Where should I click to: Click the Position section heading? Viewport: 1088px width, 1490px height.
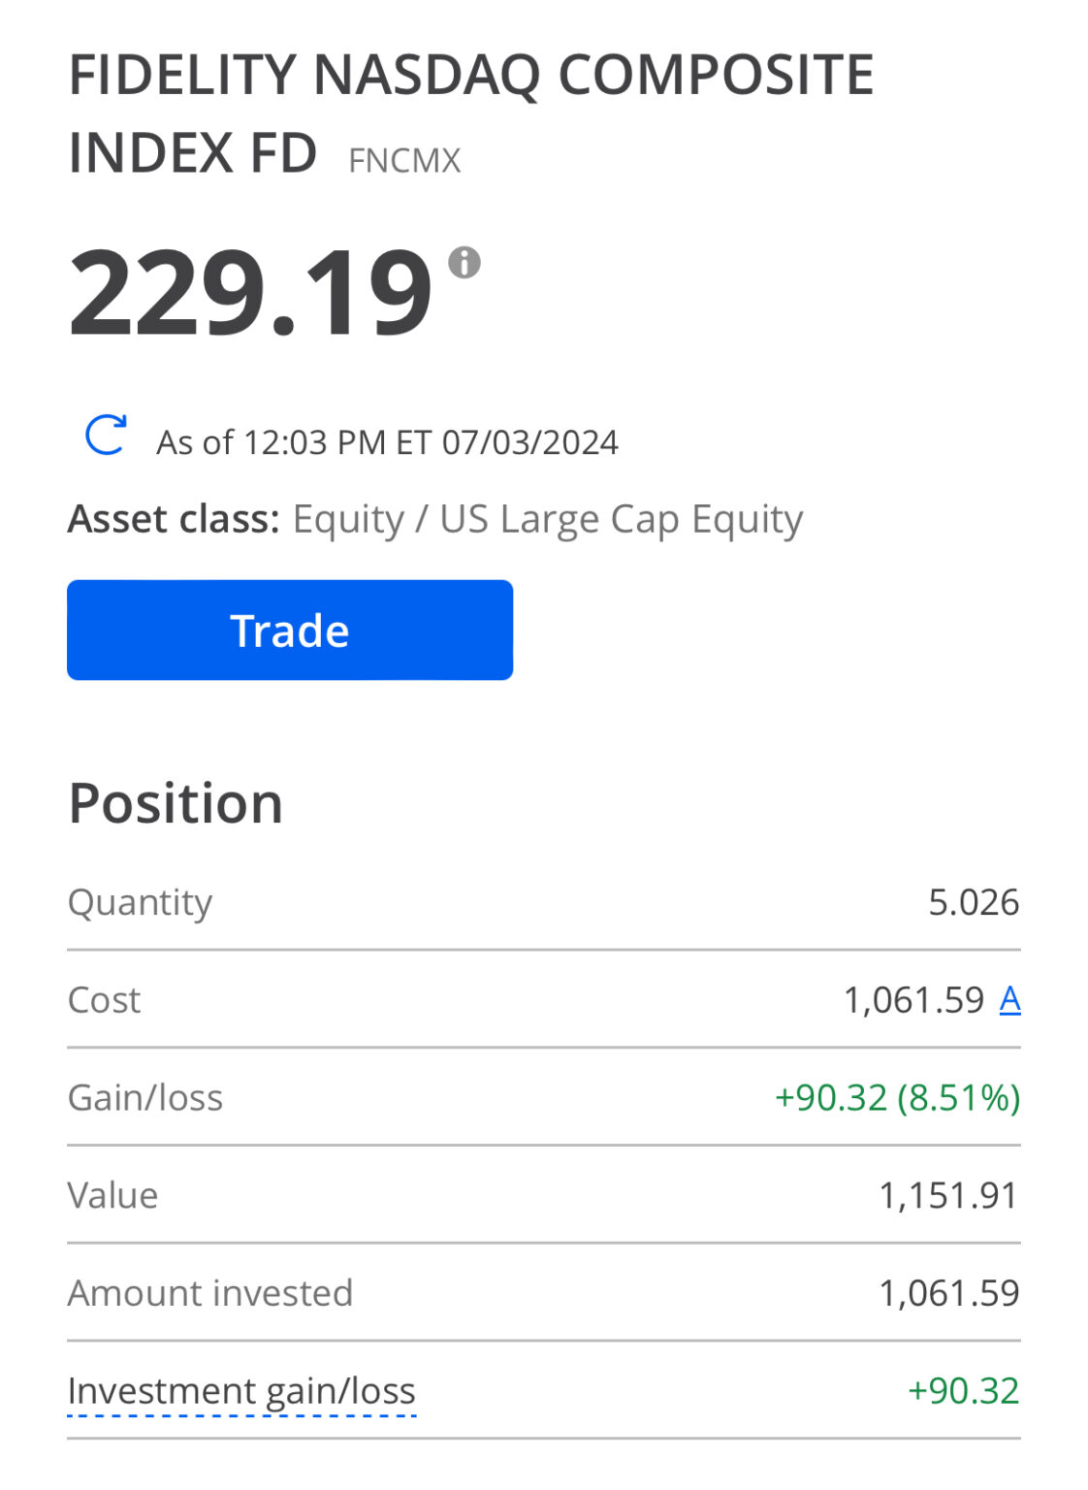[x=176, y=803]
